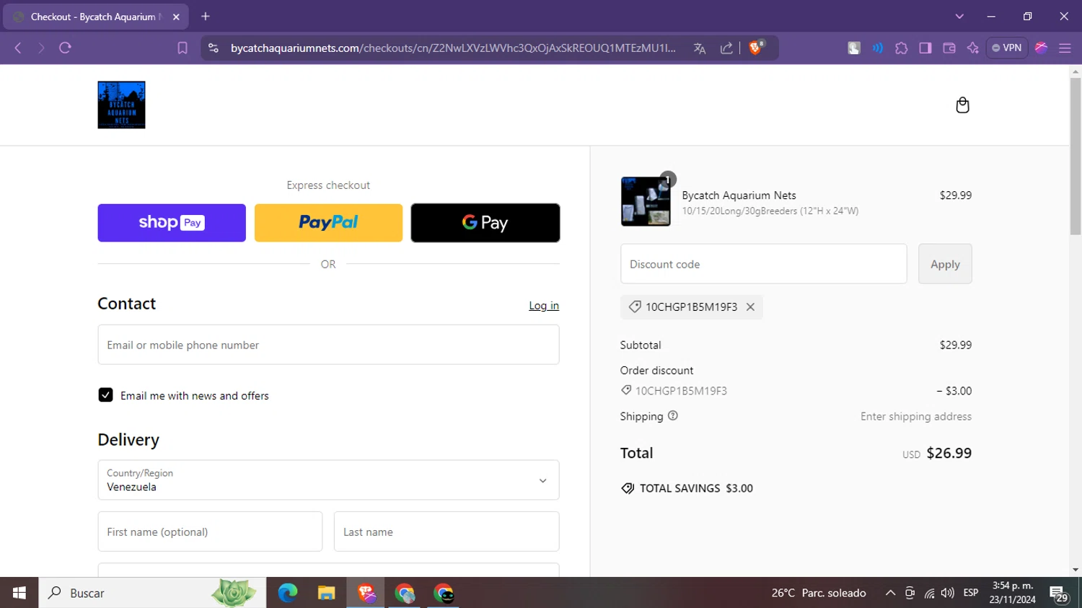Remove discount code 10CHGP1B5M19F3
The image size is (1082, 608).
pyautogui.click(x=750, y=307)
